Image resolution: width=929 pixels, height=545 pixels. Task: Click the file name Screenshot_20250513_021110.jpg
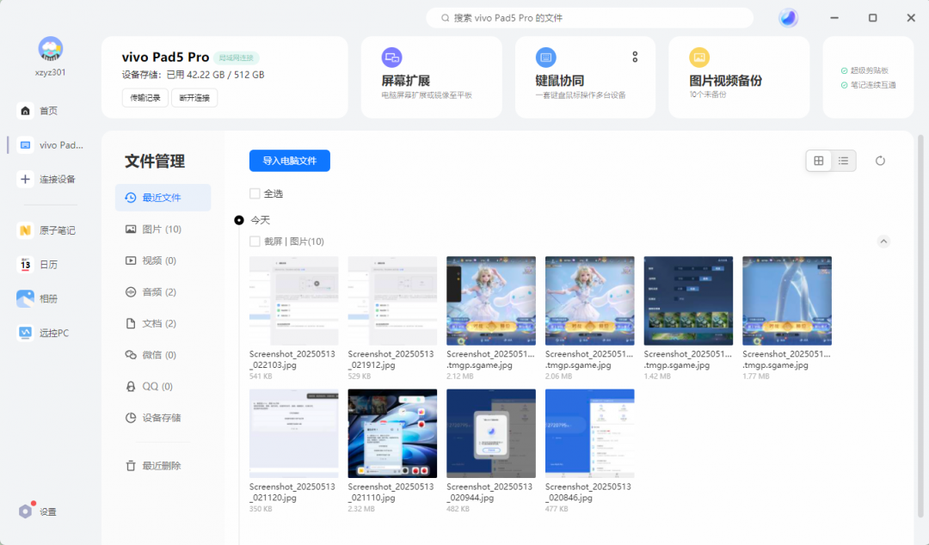pyautogui.click(x=391, y=492)
